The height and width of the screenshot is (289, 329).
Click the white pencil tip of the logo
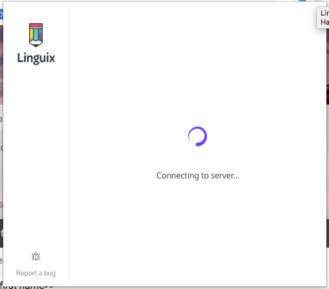click(x=36, y=43)
